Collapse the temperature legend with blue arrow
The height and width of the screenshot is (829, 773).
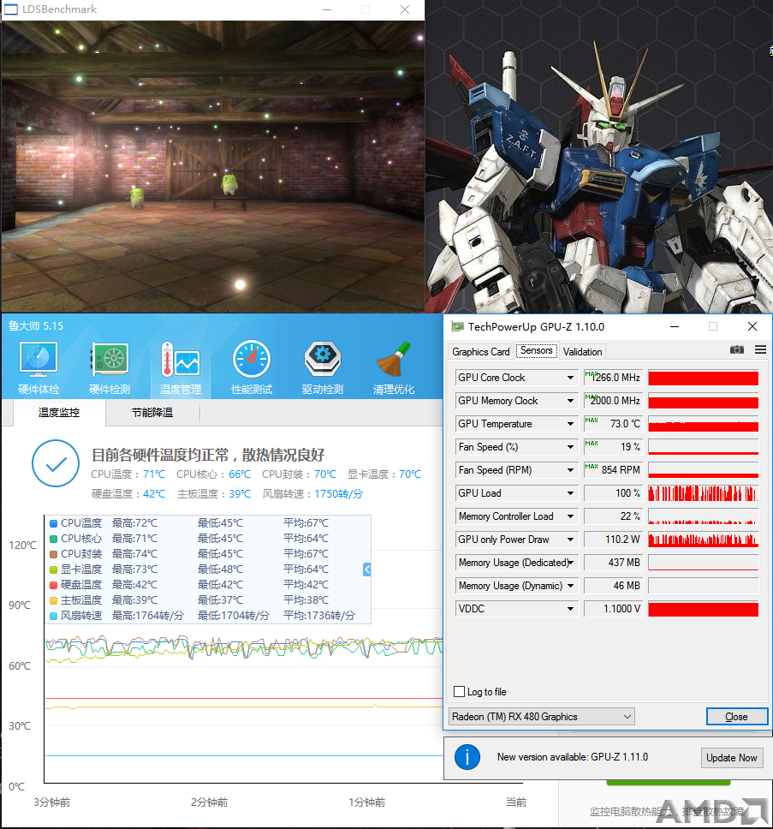tap(366, 570)
